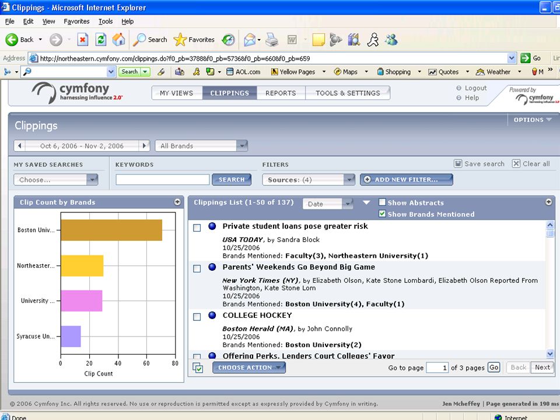Click the Maps toolbar item
Viewport: 560px width, 420px height.
point(346,72)
